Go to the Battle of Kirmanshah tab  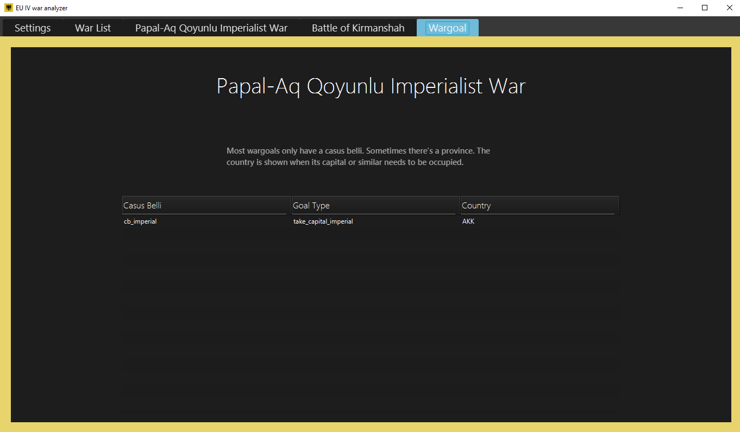[358, 28]
